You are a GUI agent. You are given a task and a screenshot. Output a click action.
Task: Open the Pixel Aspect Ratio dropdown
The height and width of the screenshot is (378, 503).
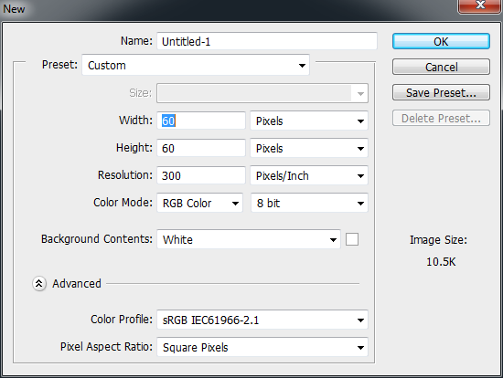coord(262,347)
